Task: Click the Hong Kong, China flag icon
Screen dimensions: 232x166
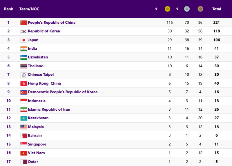Action: (x=24, y=83)
